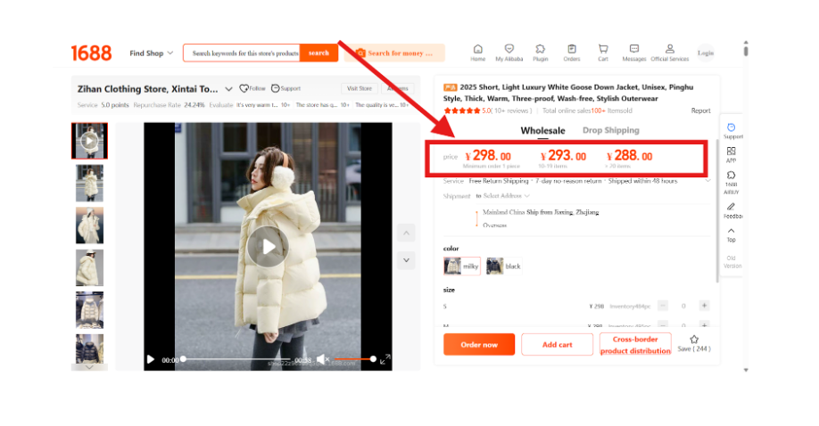Expand the thumbnail list down arrow
This screenshot has height=426, width=819.
pyautogui.click(x=89, y=367)
